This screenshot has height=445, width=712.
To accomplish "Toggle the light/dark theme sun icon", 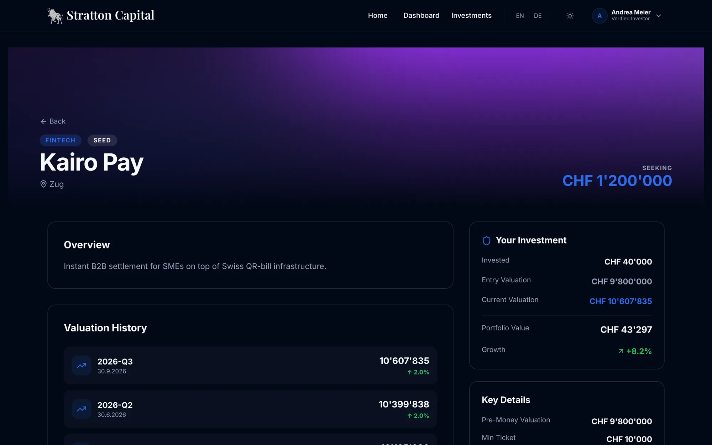I will tap(570, 16).
